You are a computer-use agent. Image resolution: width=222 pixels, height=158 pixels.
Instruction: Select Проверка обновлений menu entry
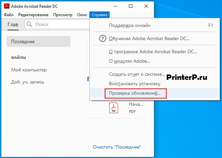click(135, 93)
